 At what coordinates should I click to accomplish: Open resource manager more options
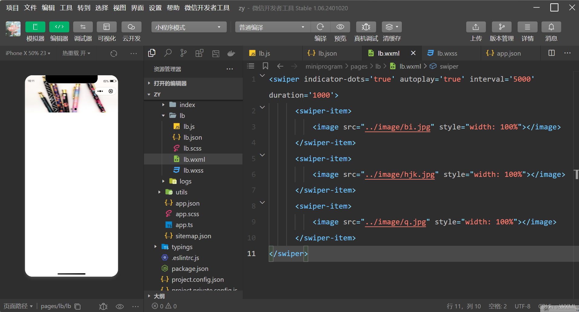[230, 69]
